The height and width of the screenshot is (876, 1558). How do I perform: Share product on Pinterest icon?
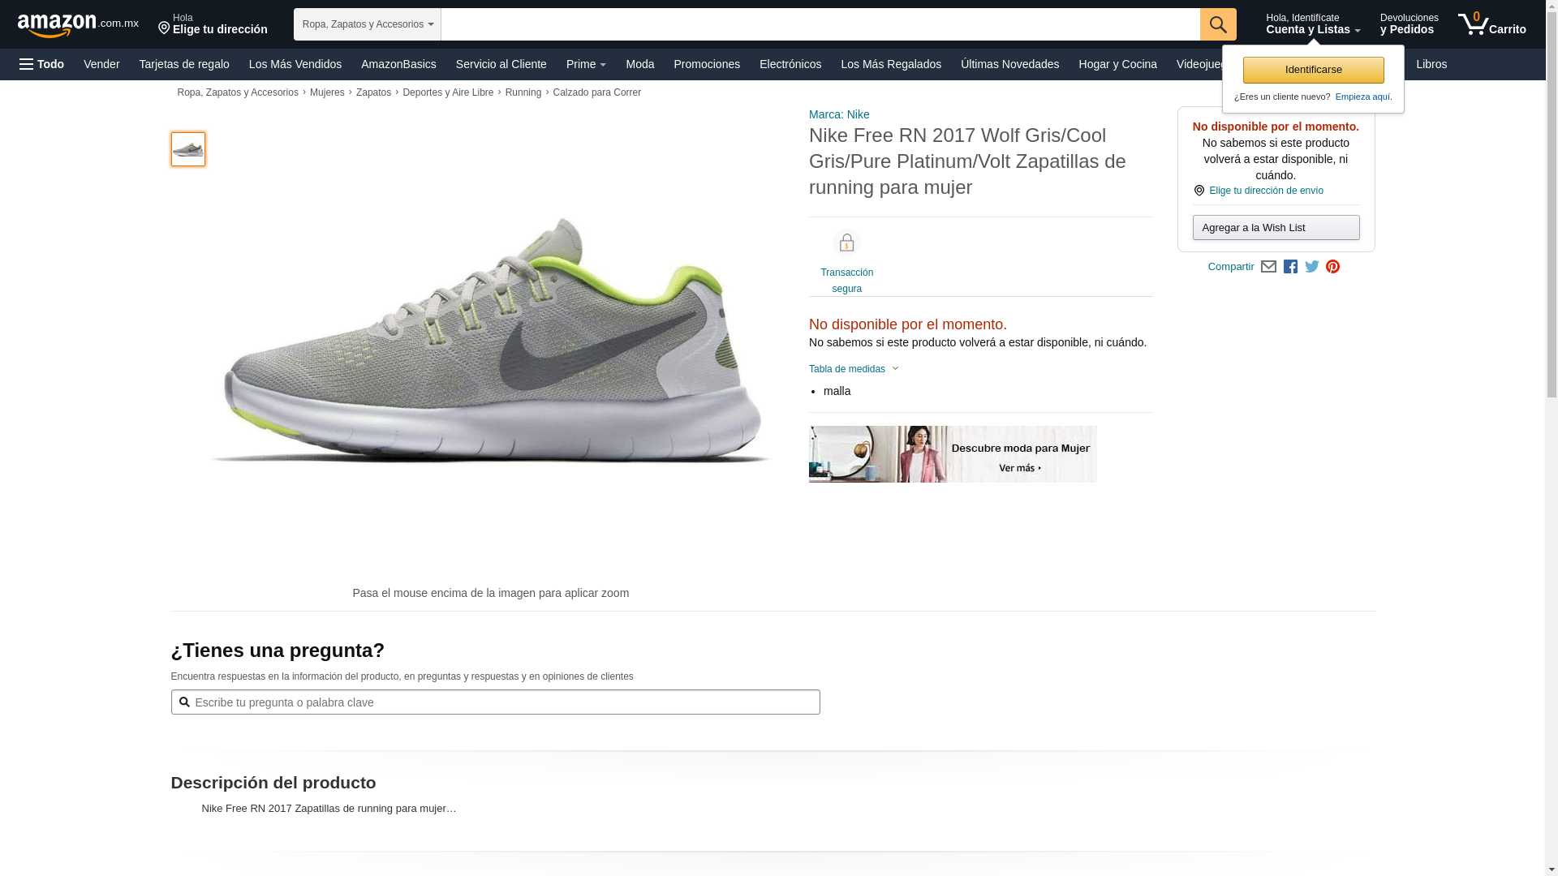[1332, 267]
